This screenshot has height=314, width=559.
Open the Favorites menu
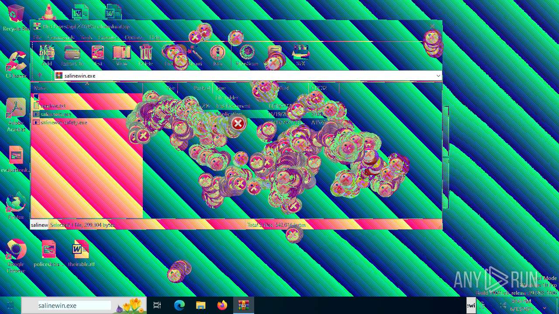click(108, 38)
